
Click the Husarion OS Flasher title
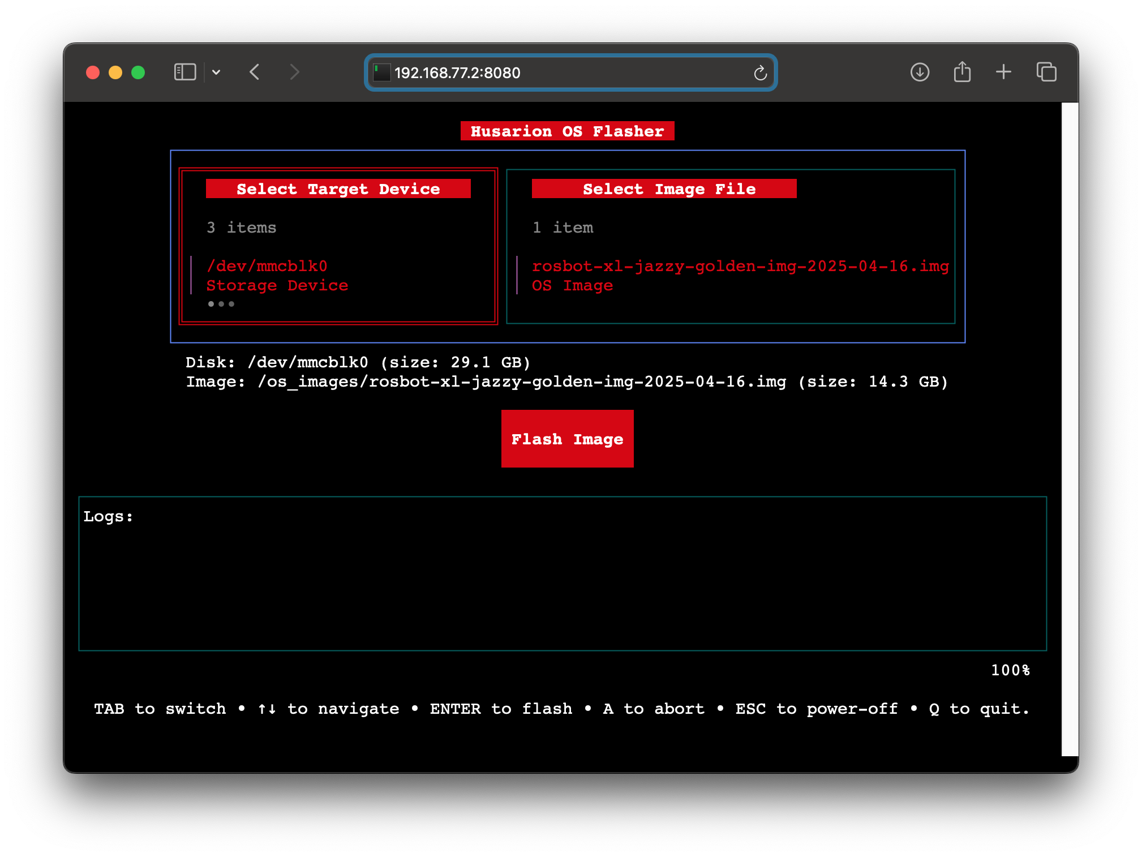[567, 131]
